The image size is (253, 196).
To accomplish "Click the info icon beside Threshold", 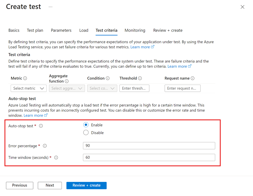I will (139, 78).
